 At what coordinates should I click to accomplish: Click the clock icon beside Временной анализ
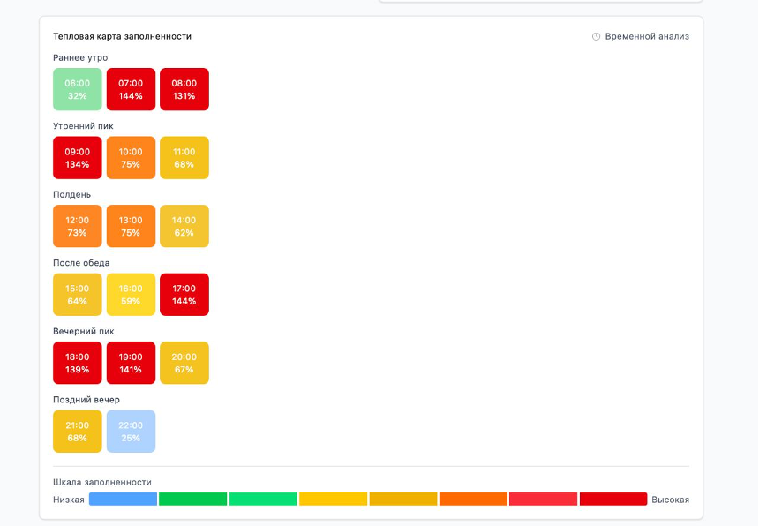(596, 37)
